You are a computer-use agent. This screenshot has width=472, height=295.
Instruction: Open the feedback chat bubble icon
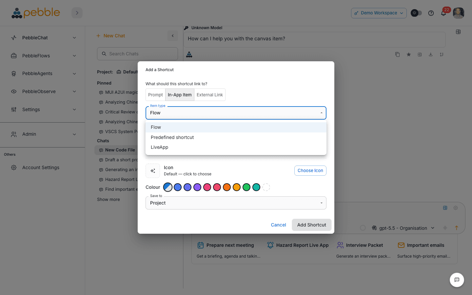pyautogui.click(x=457, y=280)
